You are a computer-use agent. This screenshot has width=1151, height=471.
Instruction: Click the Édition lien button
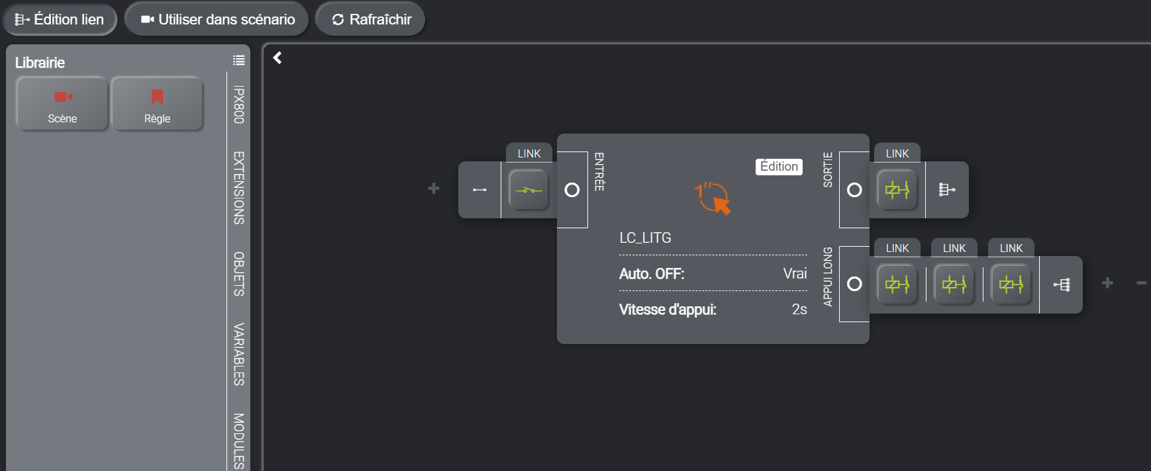point(60,20)
